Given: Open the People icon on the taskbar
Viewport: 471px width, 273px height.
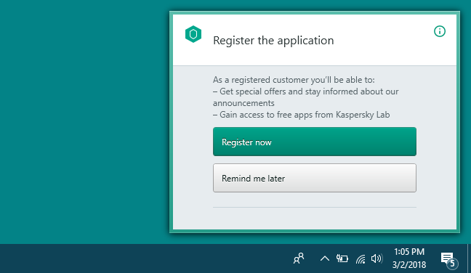Looking at the screenshot, I should (x=299, y=258).
